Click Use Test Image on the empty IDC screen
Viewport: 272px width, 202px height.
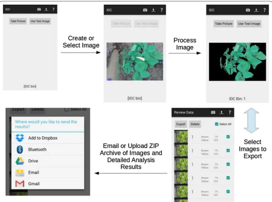click(x=40, y=21)
